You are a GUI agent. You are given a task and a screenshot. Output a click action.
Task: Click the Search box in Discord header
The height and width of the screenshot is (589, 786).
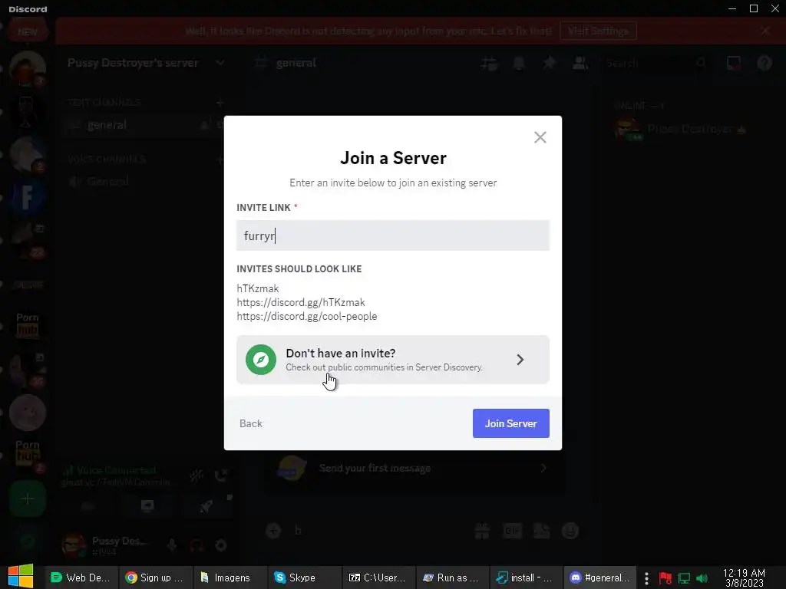tap(657, 63)
